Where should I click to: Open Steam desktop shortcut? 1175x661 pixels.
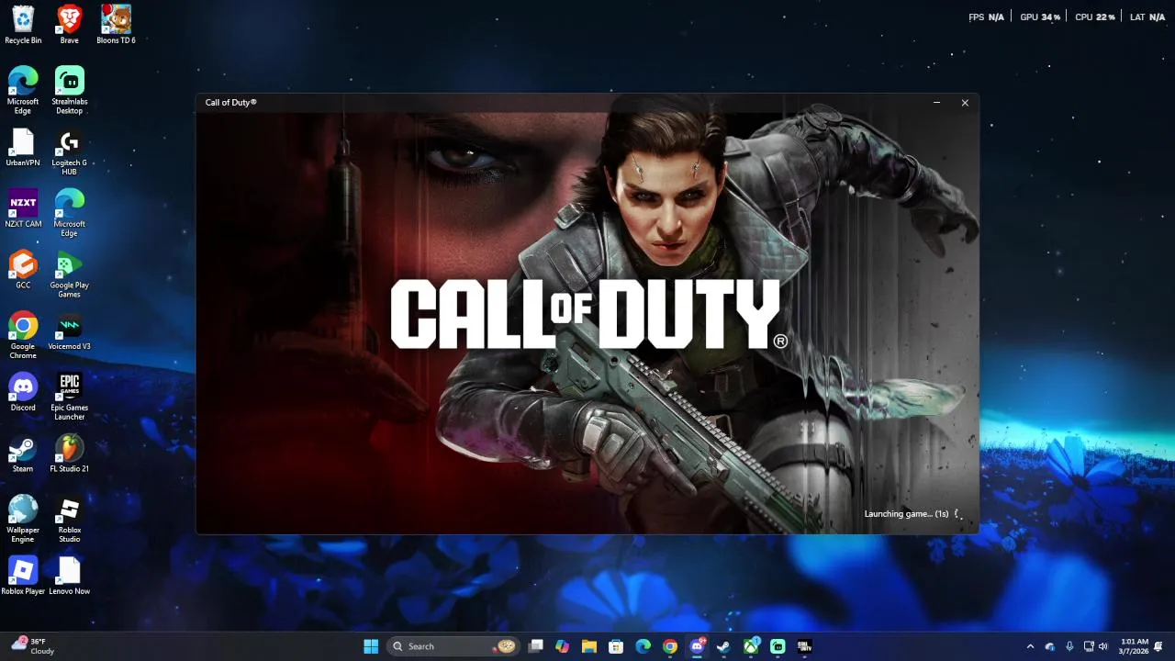click(x=23, y=453)
